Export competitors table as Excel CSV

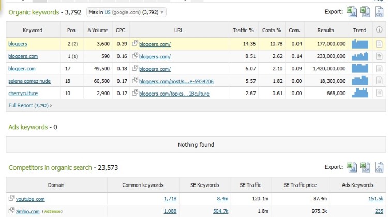click(365, 167)
